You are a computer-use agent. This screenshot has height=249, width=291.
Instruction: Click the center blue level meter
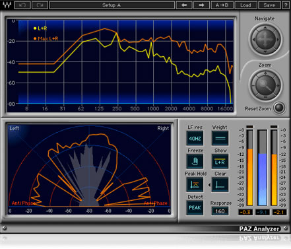[x=262, y=168]
